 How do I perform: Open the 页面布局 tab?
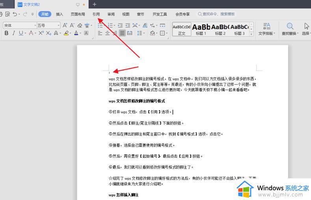[x=78, y=14]
